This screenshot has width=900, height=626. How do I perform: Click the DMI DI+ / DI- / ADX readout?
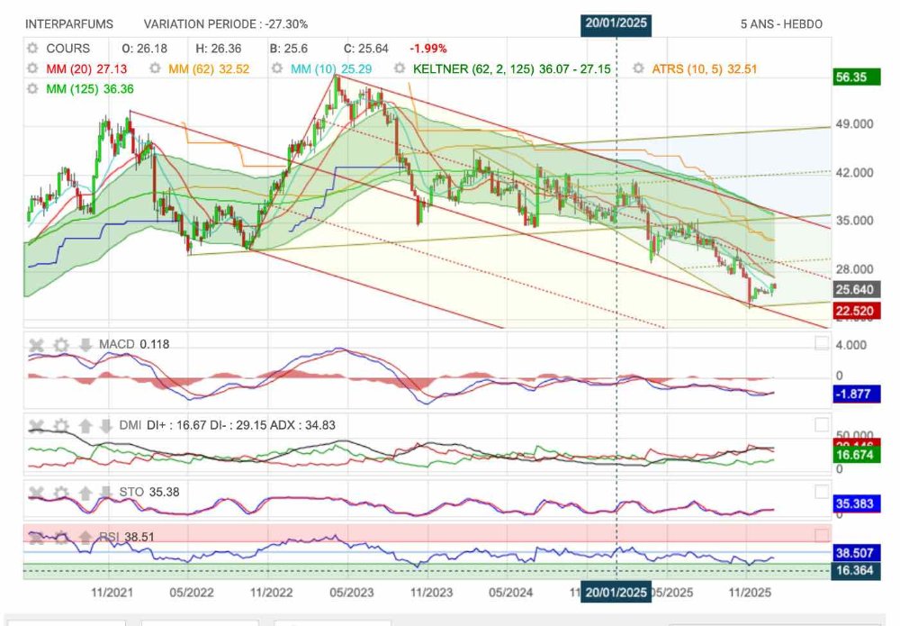228,425
